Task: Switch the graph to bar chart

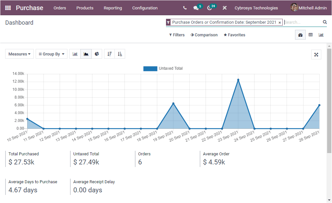Action: pos(75,54)
